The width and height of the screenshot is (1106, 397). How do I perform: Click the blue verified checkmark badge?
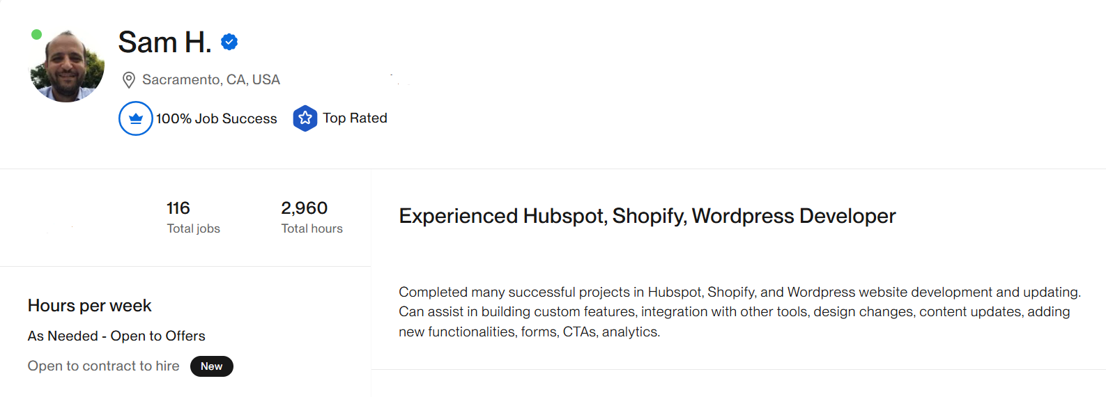229,42
